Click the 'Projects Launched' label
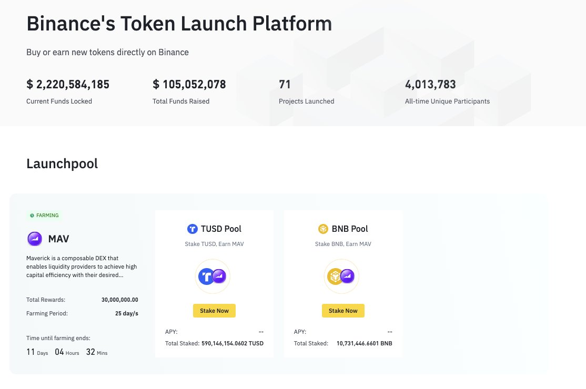Image resolution: width=586 pixels, height=389 pixels. coord(307,101)
